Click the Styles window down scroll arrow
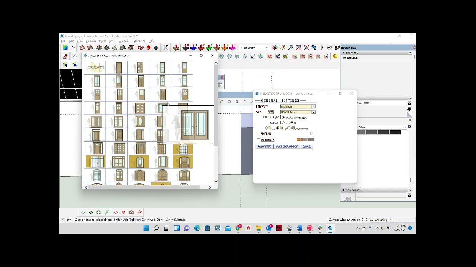476x267 pixels. tap(216, 181)
